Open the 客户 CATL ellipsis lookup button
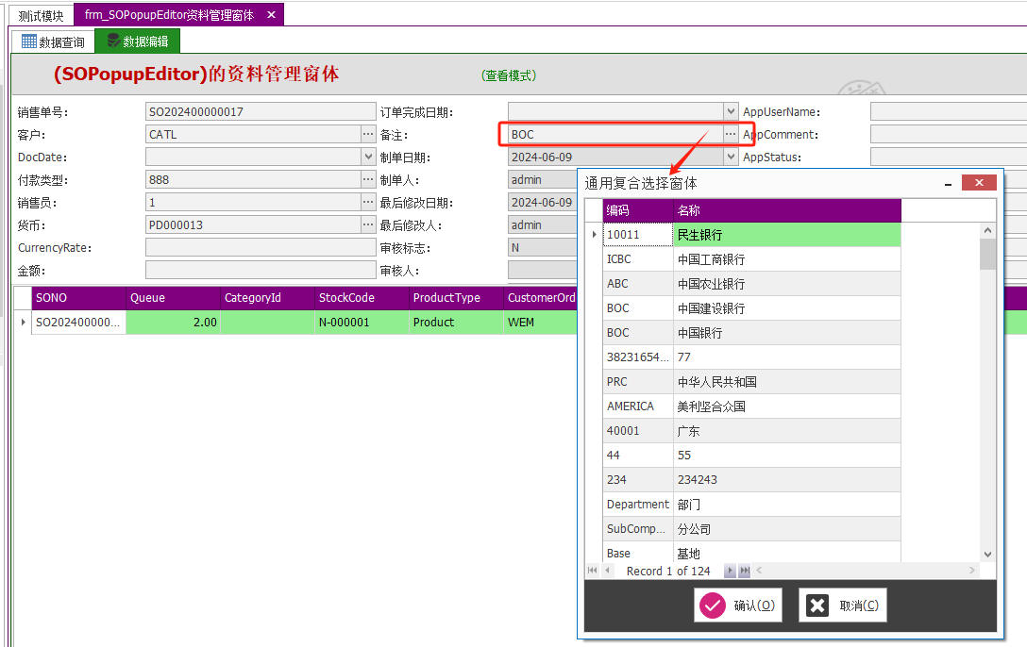 click(x=368, y=134)
